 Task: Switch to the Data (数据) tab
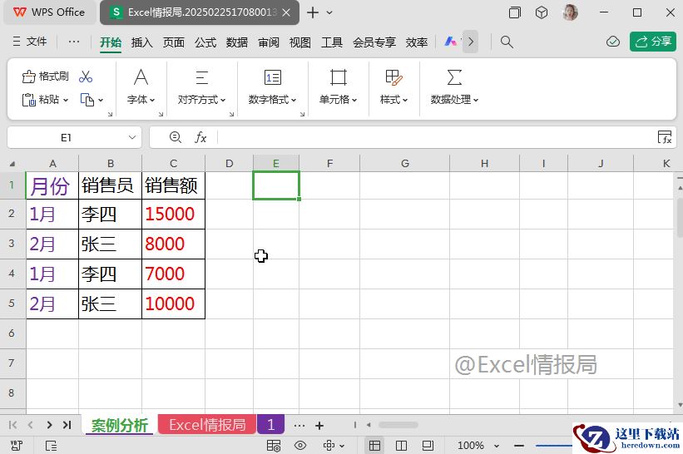point(237,42)
